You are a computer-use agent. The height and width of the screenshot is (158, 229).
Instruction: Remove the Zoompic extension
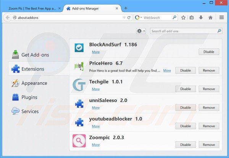209,145
